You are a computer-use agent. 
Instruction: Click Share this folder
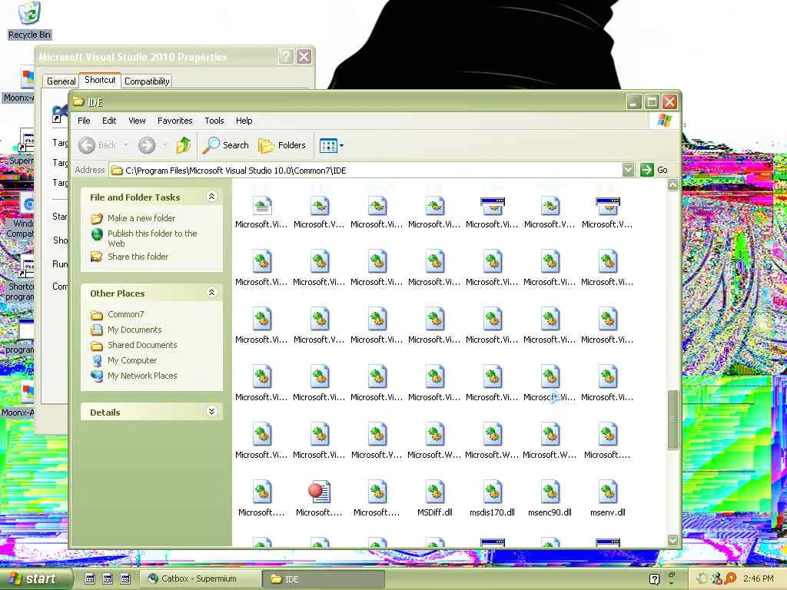[x=138, y=257]
